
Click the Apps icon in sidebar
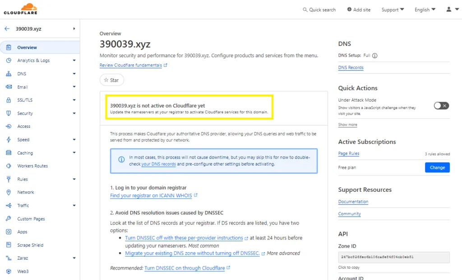[9, 232]
